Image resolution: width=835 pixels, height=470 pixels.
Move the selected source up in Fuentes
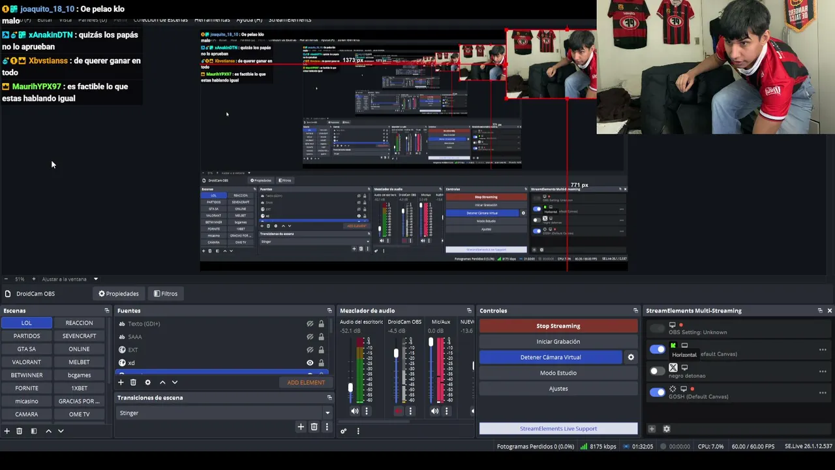pyautogui.click(x=162, y=383)
